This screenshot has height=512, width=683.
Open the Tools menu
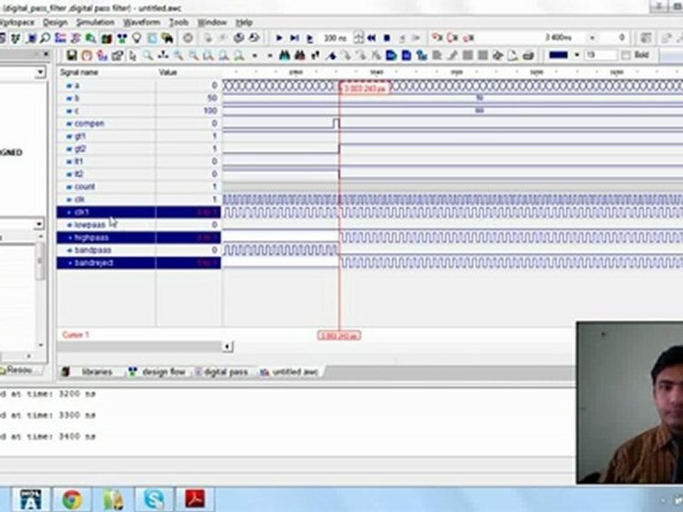pyautogui.click(x=179, y=23)
